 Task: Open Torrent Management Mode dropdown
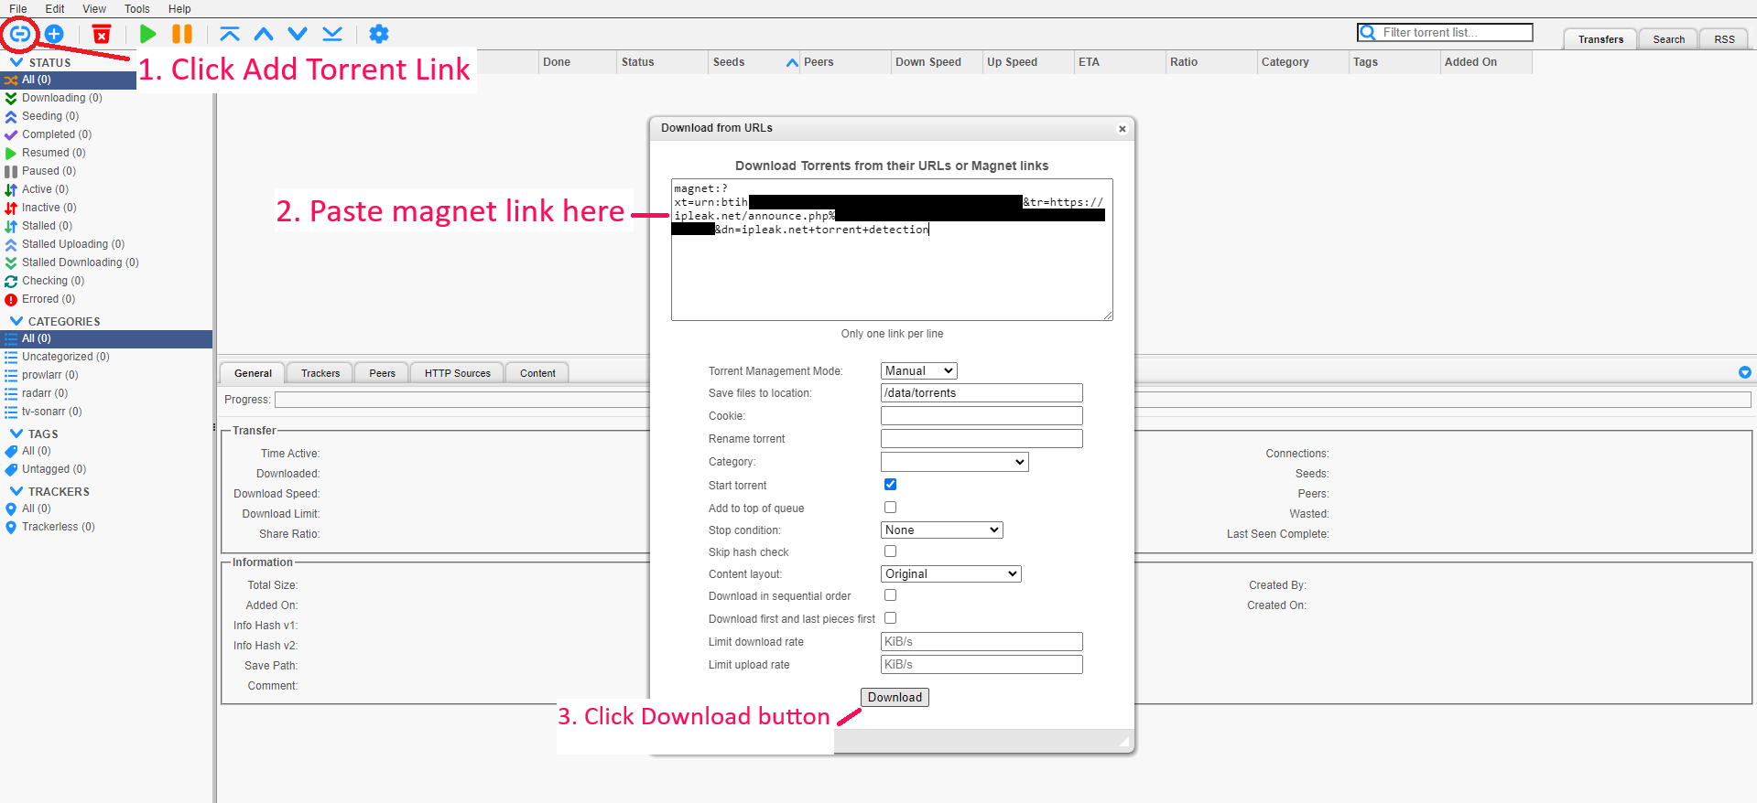click(x=919, y=370)
